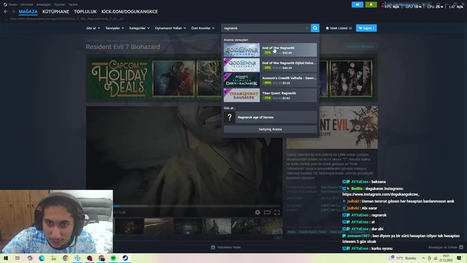Open the Windows notification center icon
This screenshot has height=263, width=467.
(x=459, y=258)
